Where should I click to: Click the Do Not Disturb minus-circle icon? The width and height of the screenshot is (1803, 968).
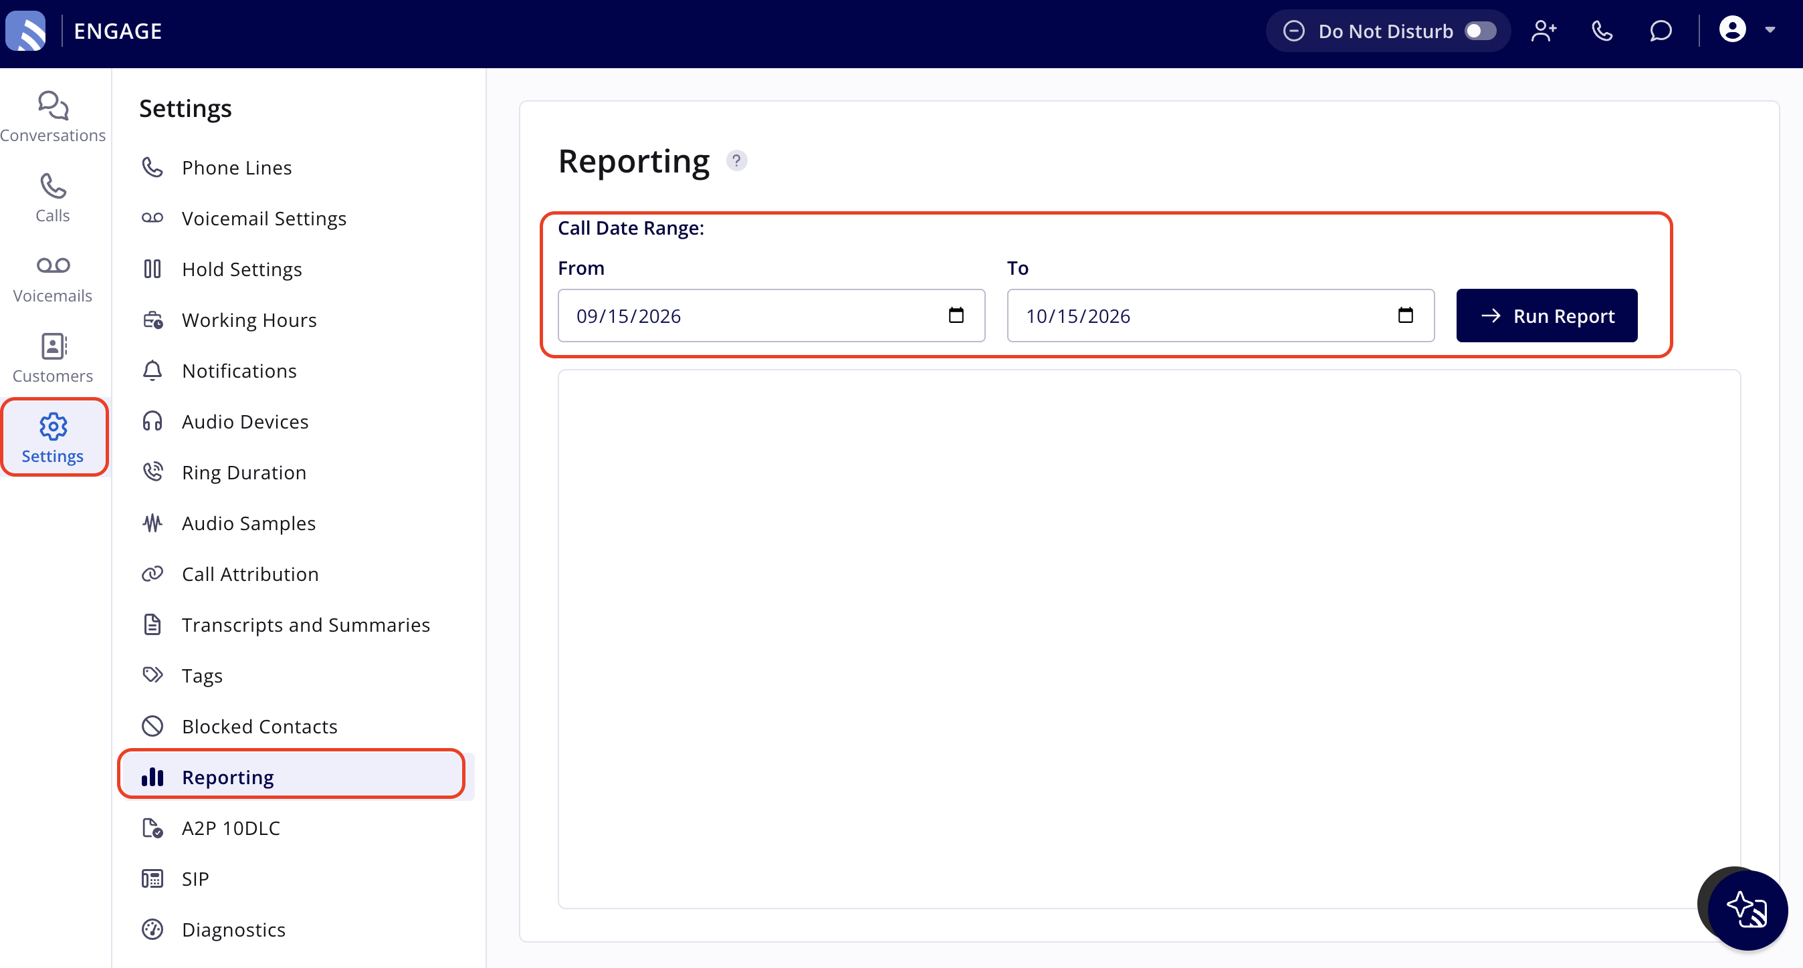1293,31
